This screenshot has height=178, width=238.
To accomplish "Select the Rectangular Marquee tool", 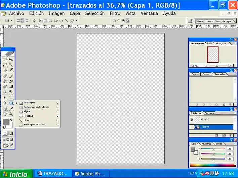I will pos(5,60).
